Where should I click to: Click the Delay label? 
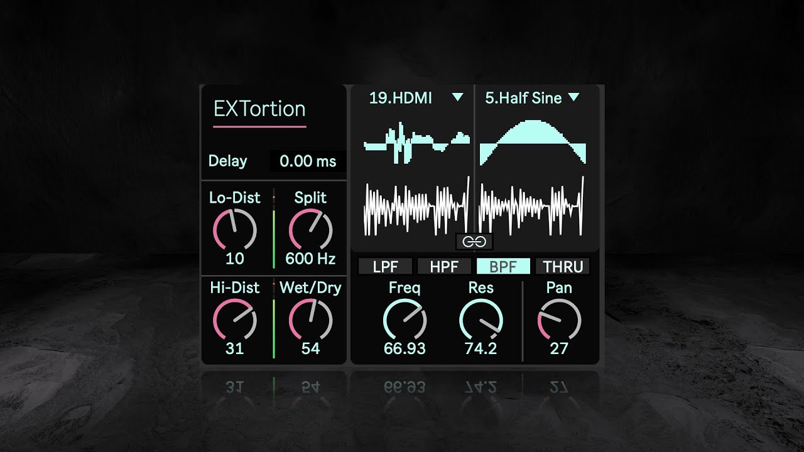coord(227,161)
